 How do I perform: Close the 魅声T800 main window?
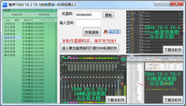177,3
